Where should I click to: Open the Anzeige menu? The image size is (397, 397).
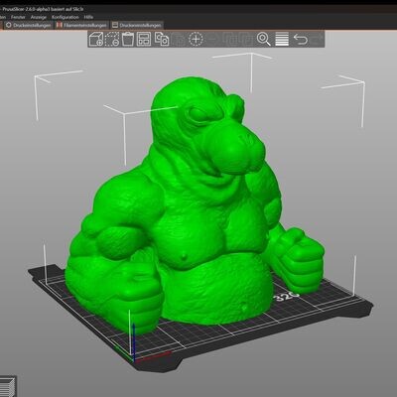click(39, 17)
